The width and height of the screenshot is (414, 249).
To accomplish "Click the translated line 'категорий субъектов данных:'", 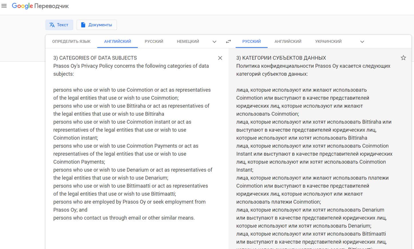I will point(272,74).
